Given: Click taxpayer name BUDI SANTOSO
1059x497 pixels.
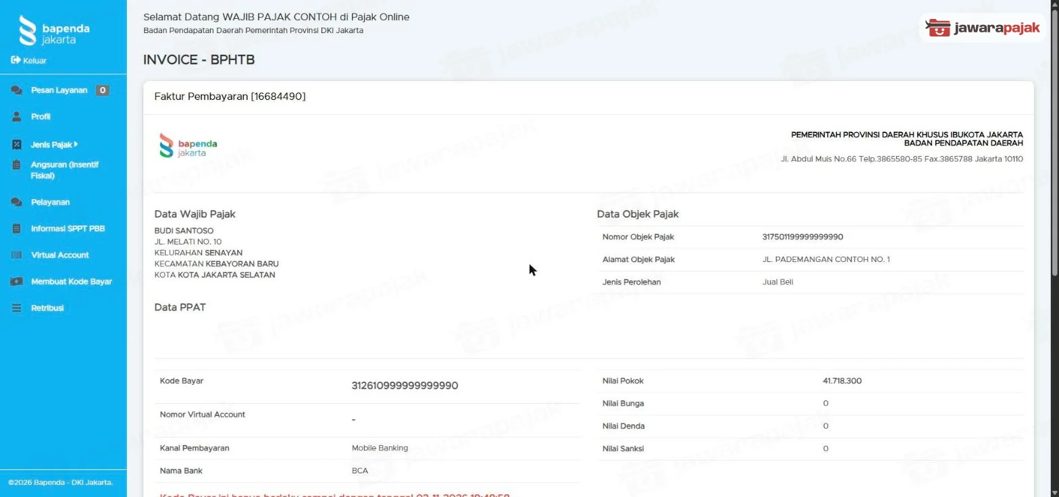Looking at the screenshot, I should coord(184,231).
